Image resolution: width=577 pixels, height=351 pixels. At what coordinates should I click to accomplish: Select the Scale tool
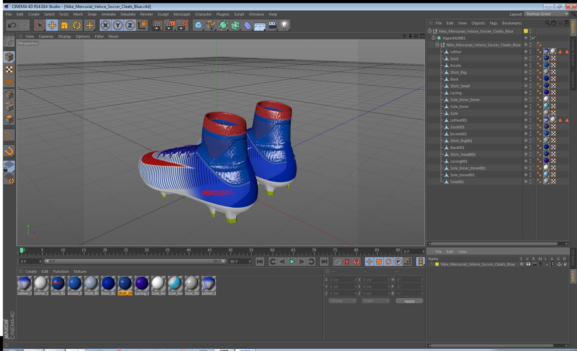click(64, 25)
